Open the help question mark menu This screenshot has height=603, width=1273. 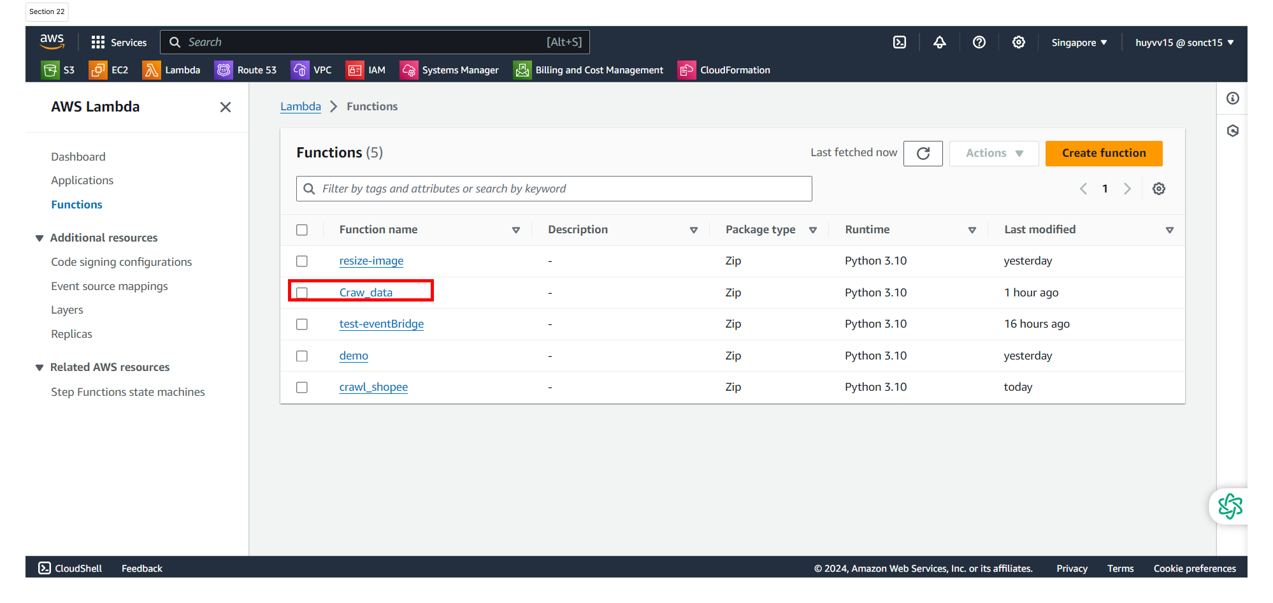(979, 42)
